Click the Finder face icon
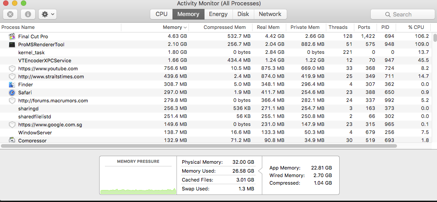This screenshot has width=437, height=202. pyautogui.click(x=12, y=85)
